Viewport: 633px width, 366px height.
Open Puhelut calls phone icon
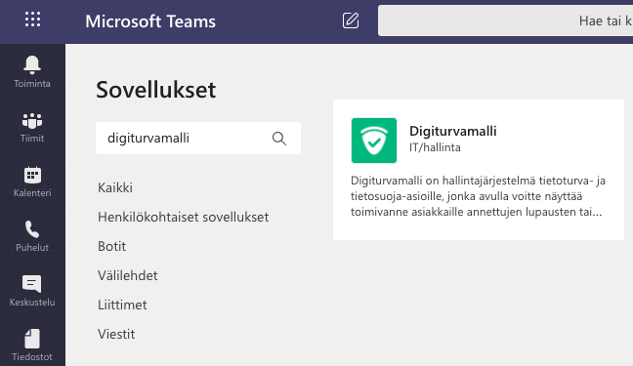point(32,229)
